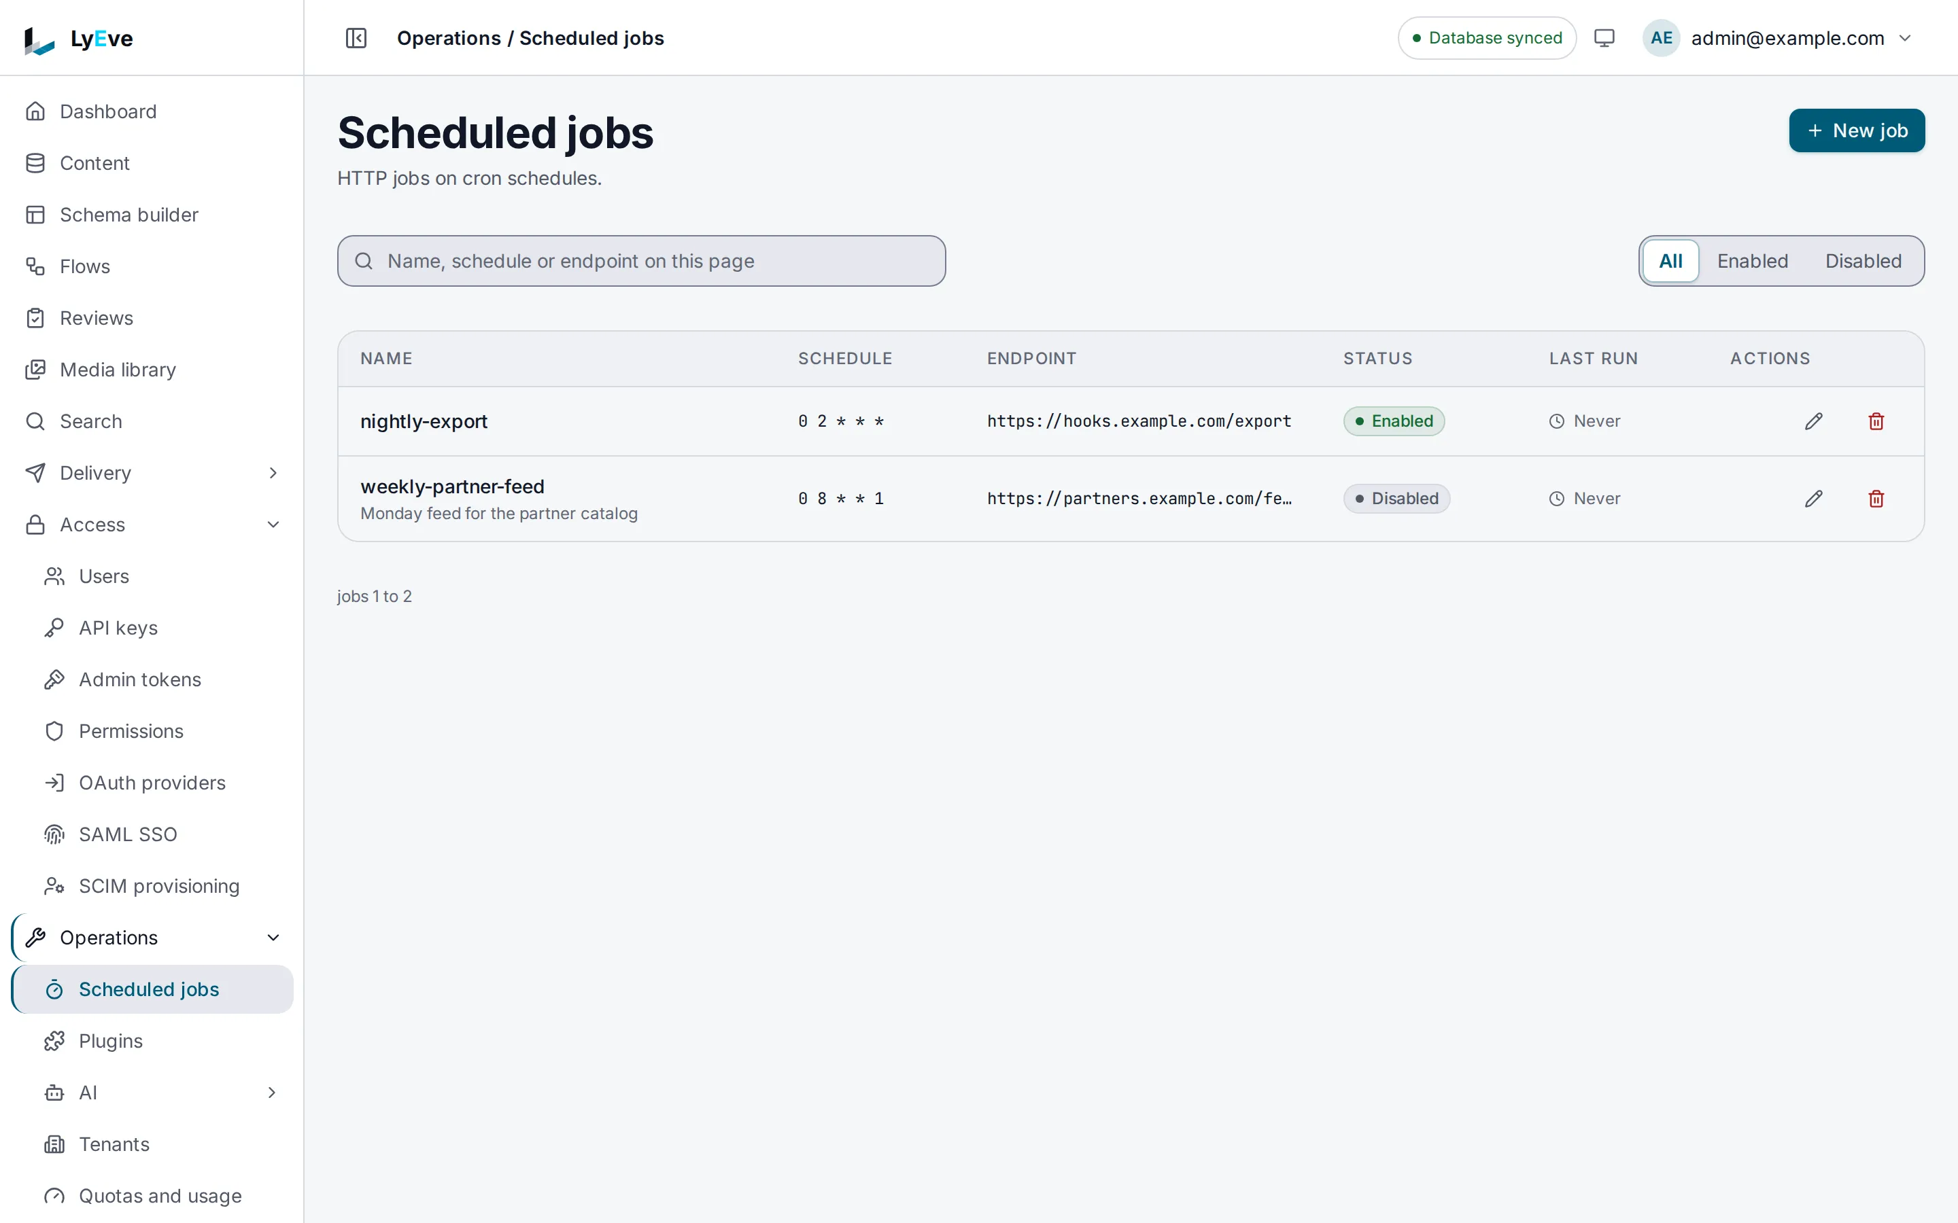This screenshot has height=1223, width=1958.
Task: Open Tenants page
Action: click(152, 1145)
